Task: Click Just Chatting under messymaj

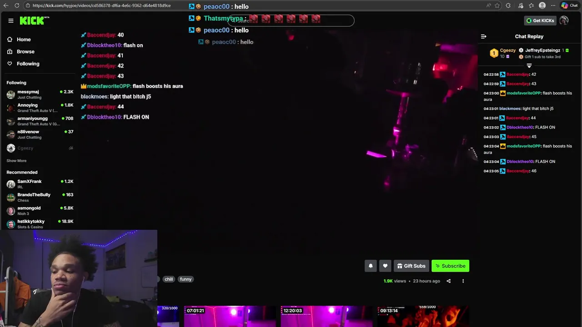Action: 29,98
